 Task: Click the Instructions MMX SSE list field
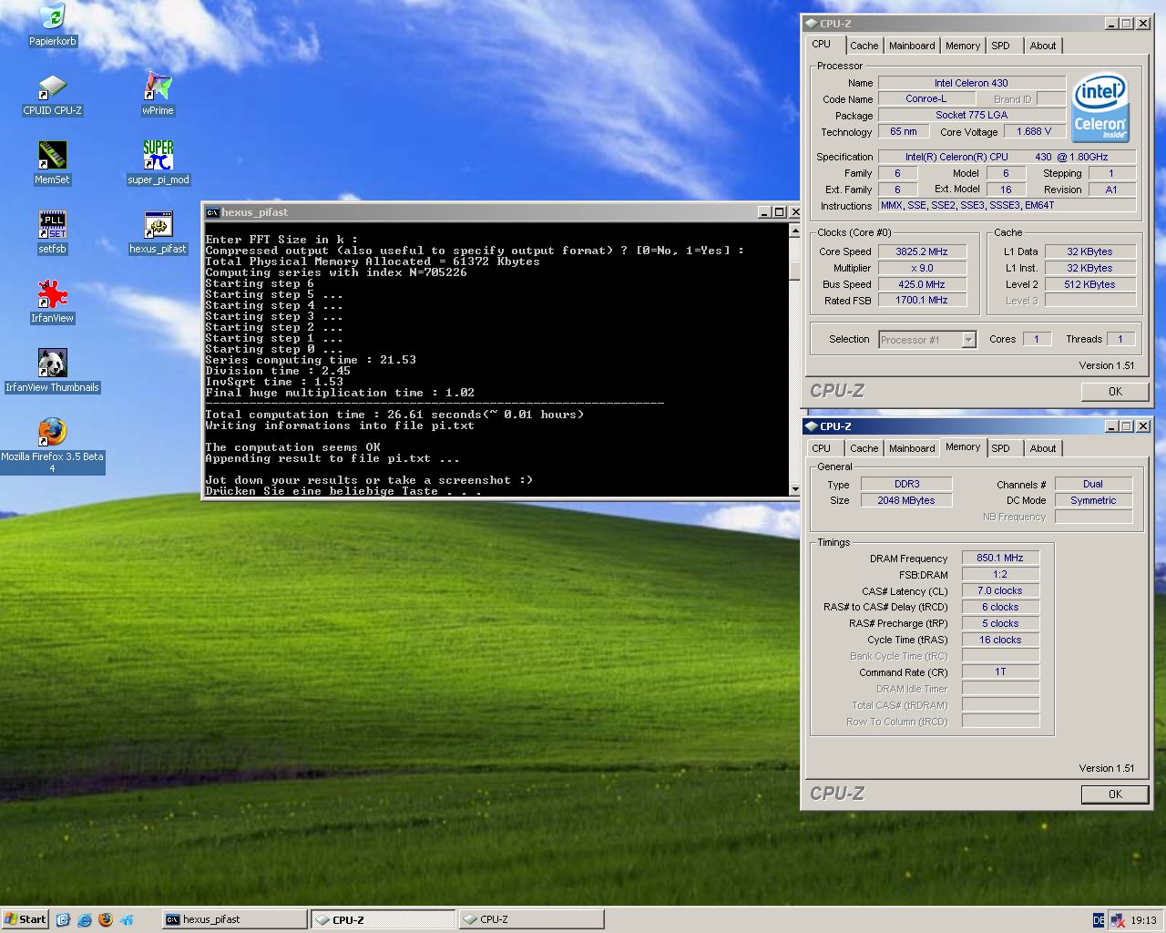(1007, 206)
